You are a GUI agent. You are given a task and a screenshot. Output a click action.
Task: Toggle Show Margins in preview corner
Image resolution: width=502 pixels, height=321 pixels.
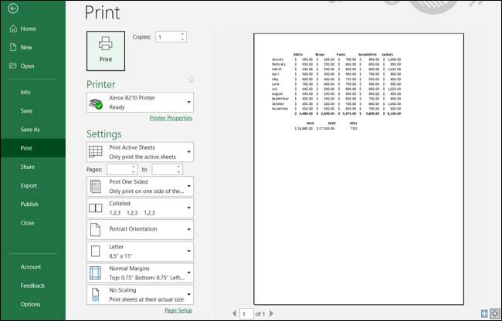coord(484,313)
